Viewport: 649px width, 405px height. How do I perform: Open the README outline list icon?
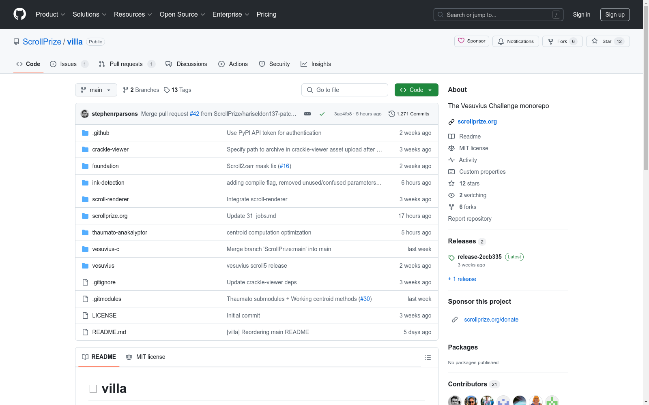[x=428, y=357]
